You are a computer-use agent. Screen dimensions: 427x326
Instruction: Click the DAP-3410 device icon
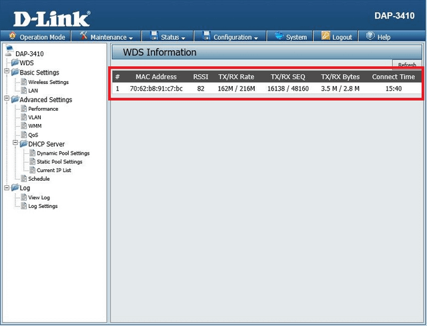click(9, 52)
